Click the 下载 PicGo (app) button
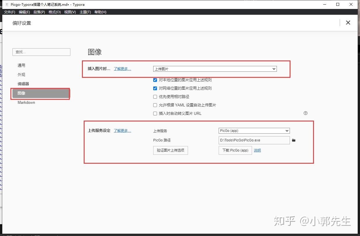The image size is (360, 236). point(235,150)
